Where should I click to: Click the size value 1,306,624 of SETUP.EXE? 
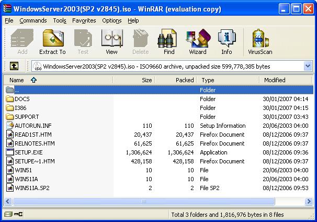pos(139,152)
